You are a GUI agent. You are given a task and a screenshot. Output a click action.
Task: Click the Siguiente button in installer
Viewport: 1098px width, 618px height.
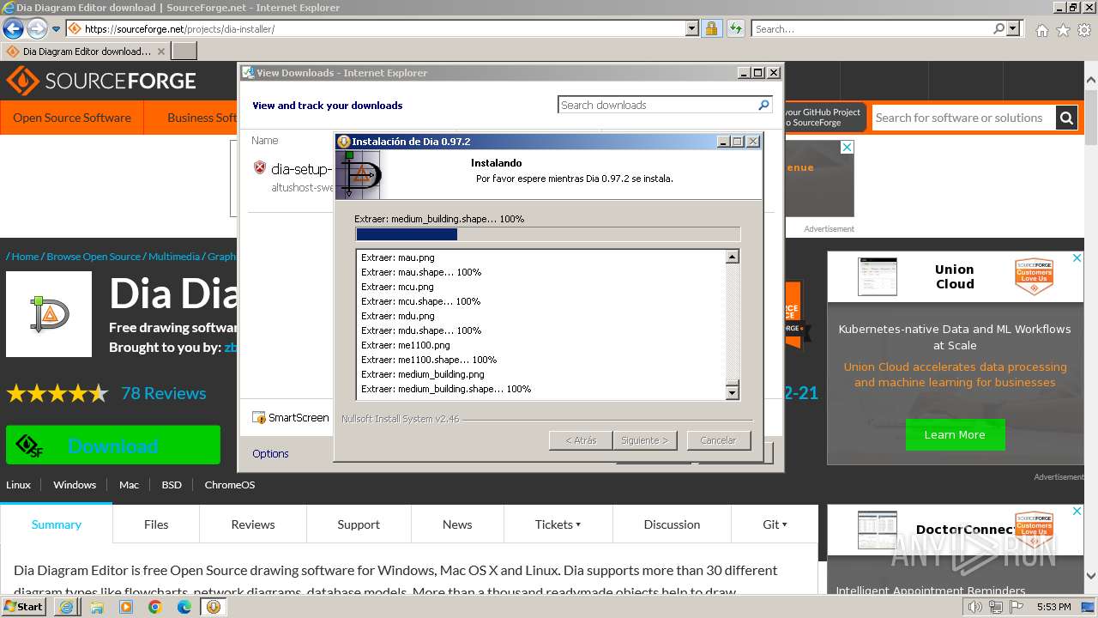pyautogui.click(x=644, y=440)
